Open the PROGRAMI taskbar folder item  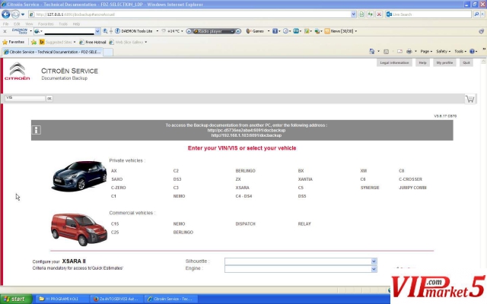click(61, 299)
